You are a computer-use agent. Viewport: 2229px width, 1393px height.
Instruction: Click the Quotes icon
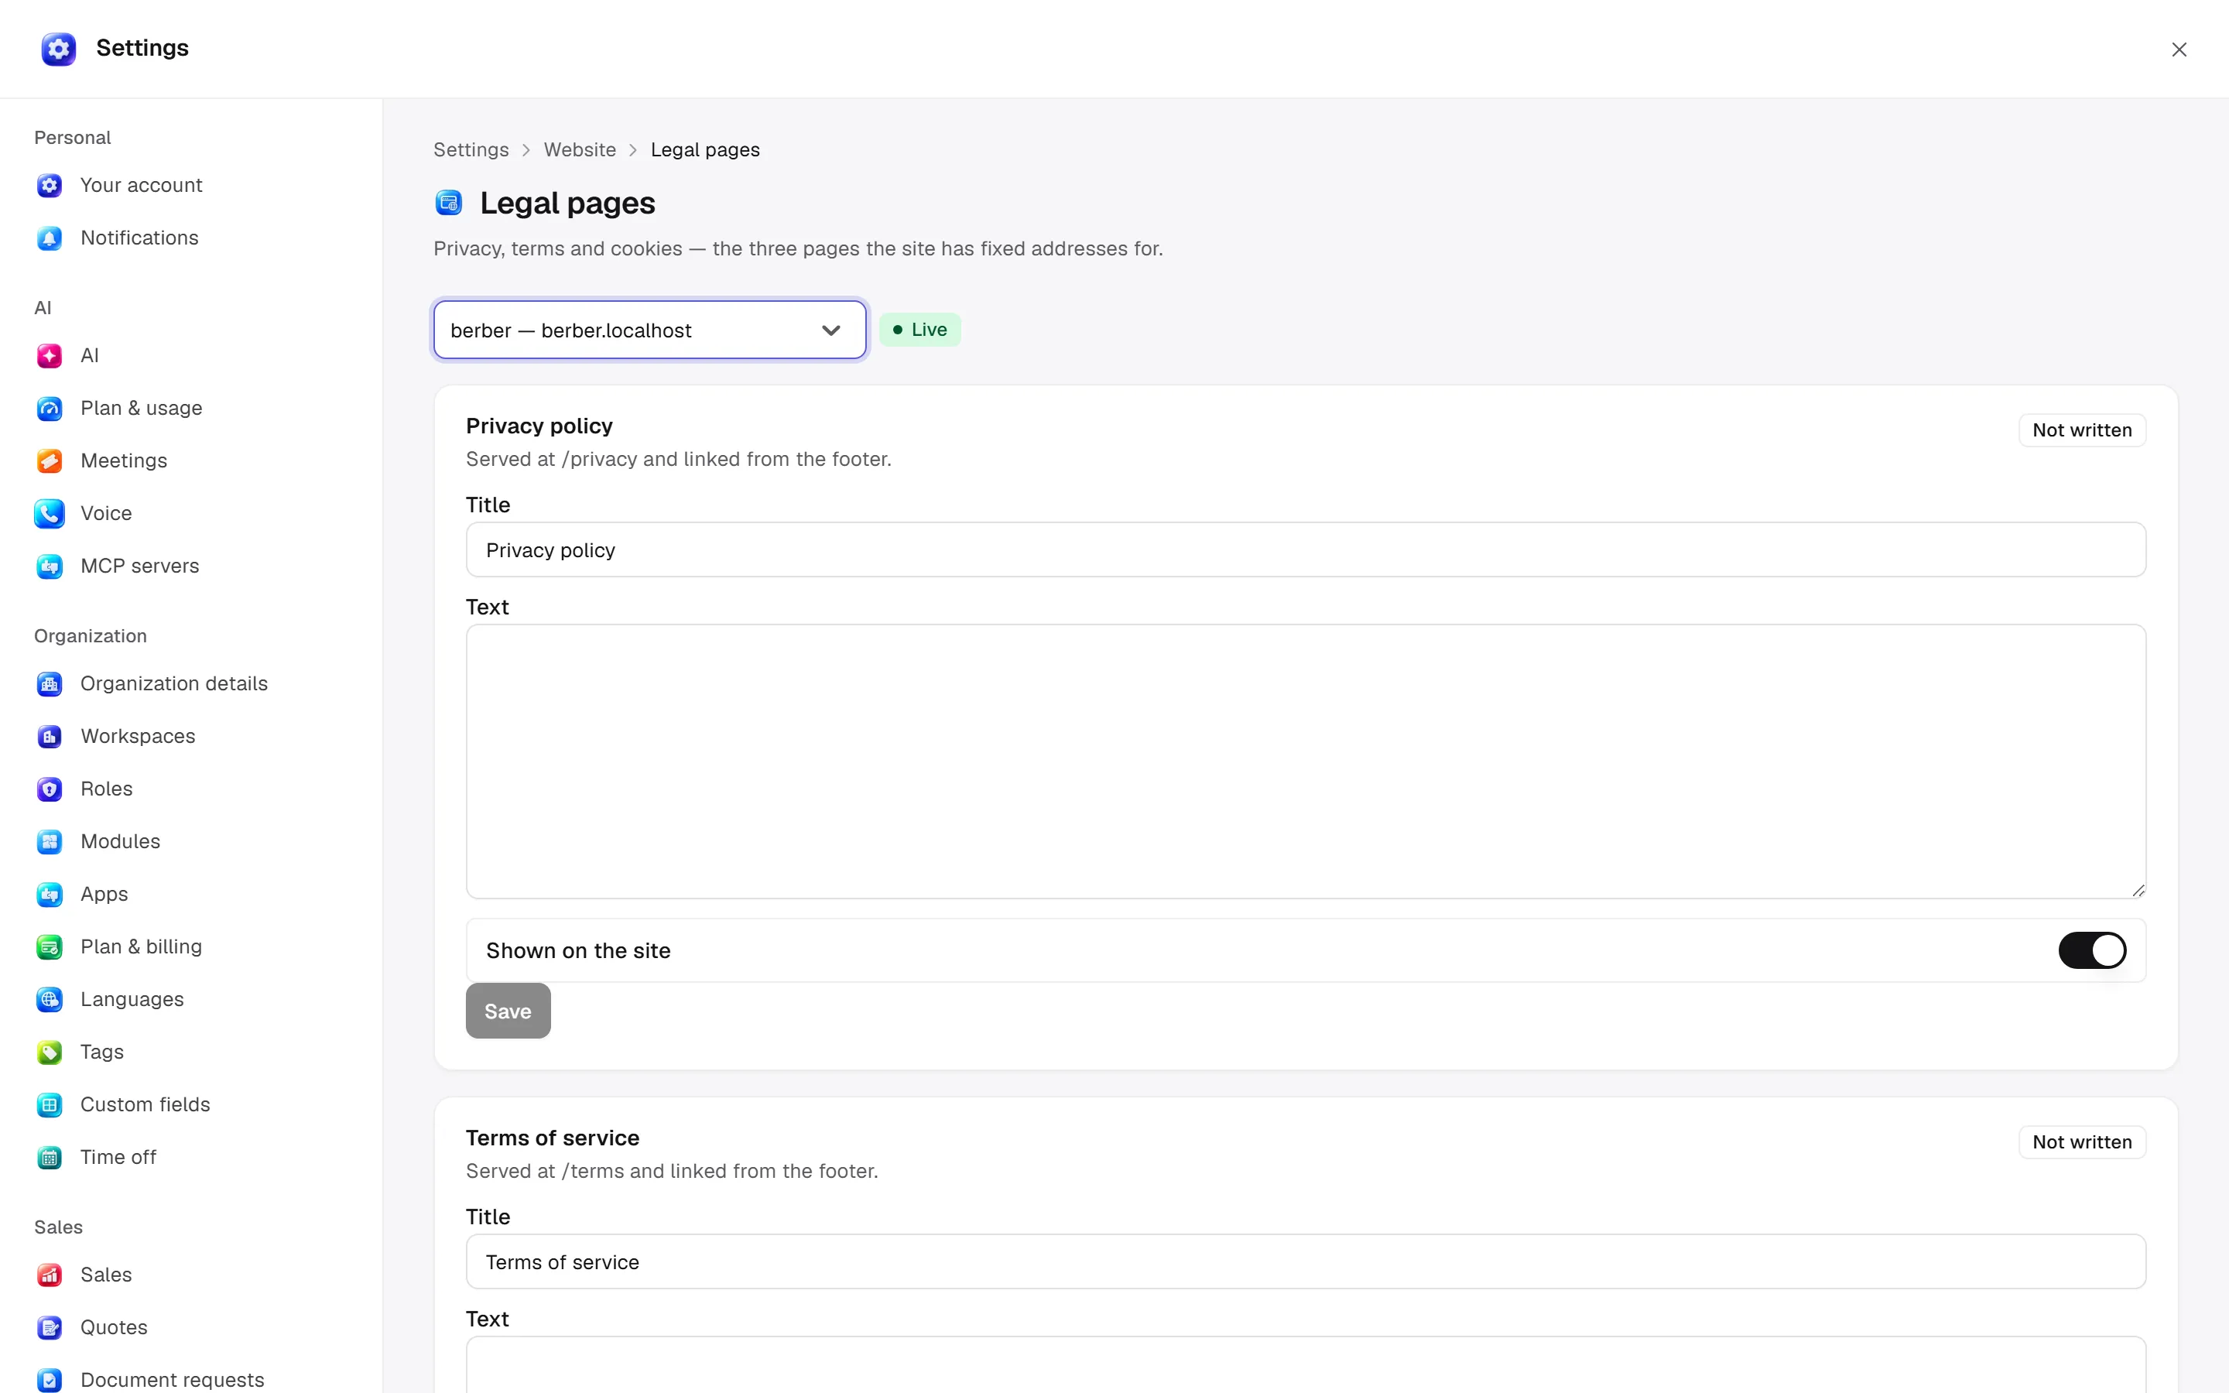(50, 1327)
